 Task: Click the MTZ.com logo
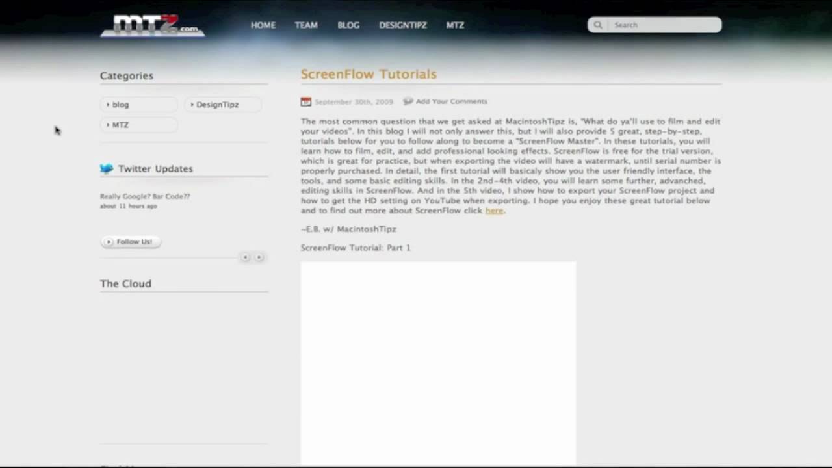[153, 25]
